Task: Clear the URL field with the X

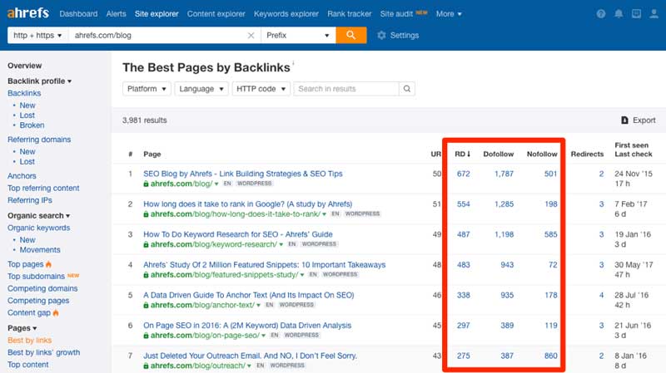Action: pyautogui.click(x=251, y=35)
